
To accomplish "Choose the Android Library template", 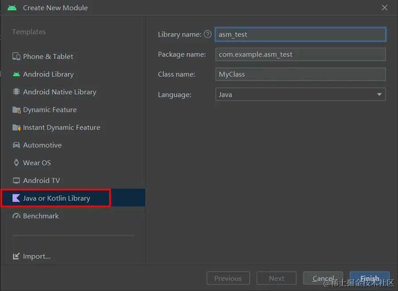I will (x=73, y=74).
